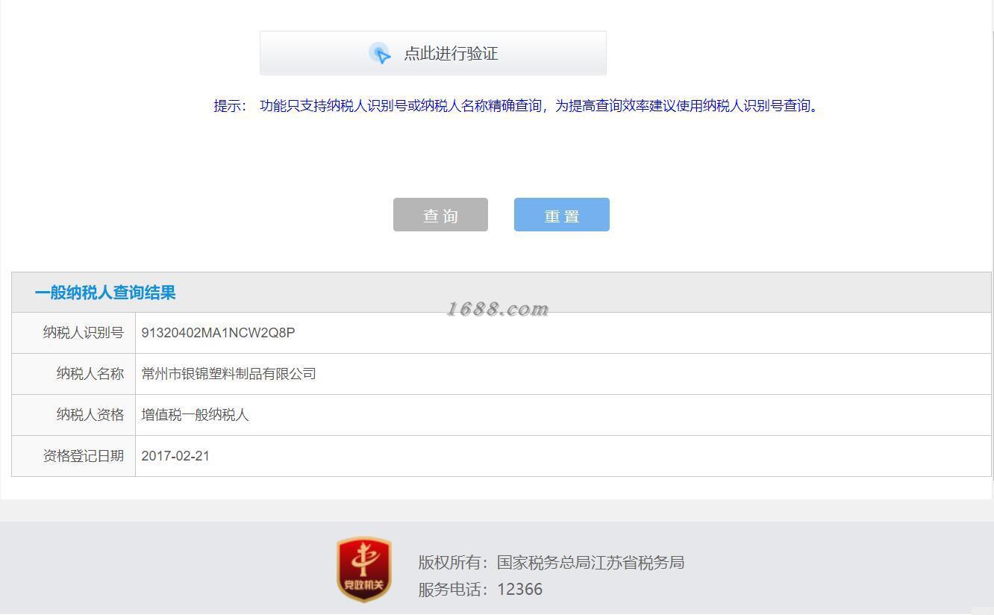Click the blue 提示 hint text line
Image resolution: width=994 pixels, height=615 pixels.
(x=516, y=106)
